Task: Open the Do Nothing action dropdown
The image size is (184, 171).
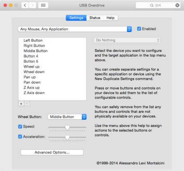Action: point(127,40)
